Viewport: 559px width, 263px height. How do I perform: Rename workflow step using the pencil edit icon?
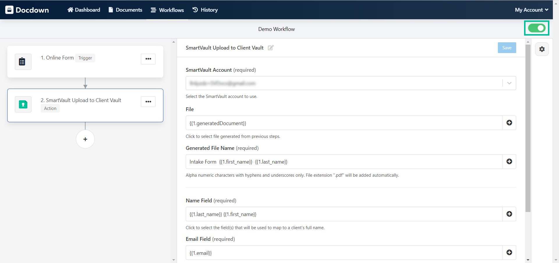click(x=271, y=48)
